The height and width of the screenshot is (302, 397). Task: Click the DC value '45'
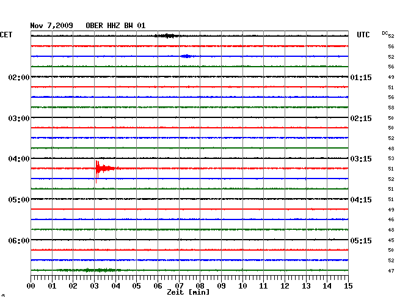click(391, 240)
